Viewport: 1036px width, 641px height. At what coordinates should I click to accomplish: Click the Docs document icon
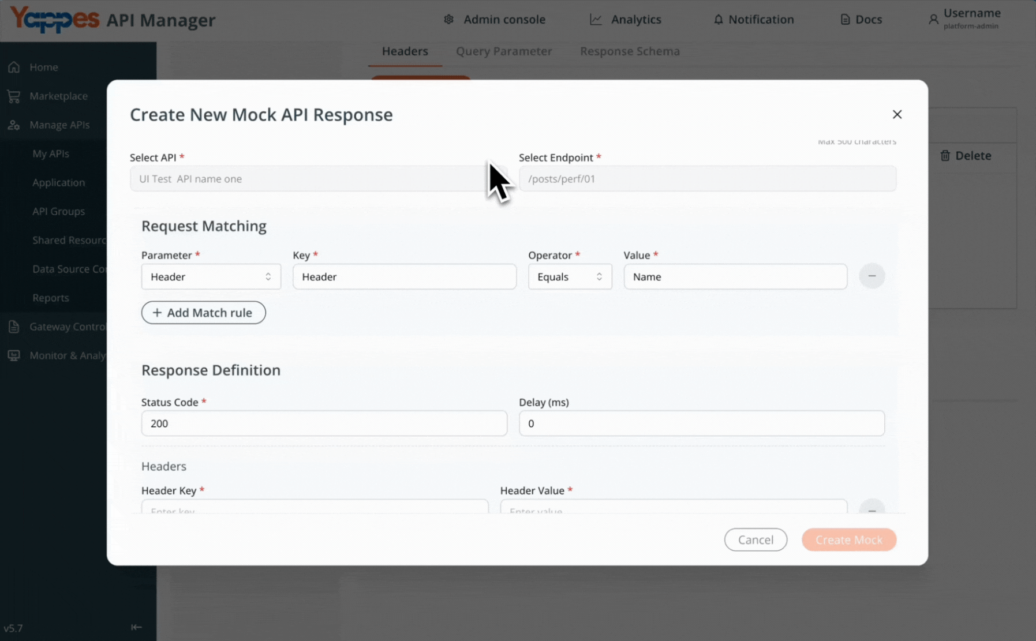845,20
